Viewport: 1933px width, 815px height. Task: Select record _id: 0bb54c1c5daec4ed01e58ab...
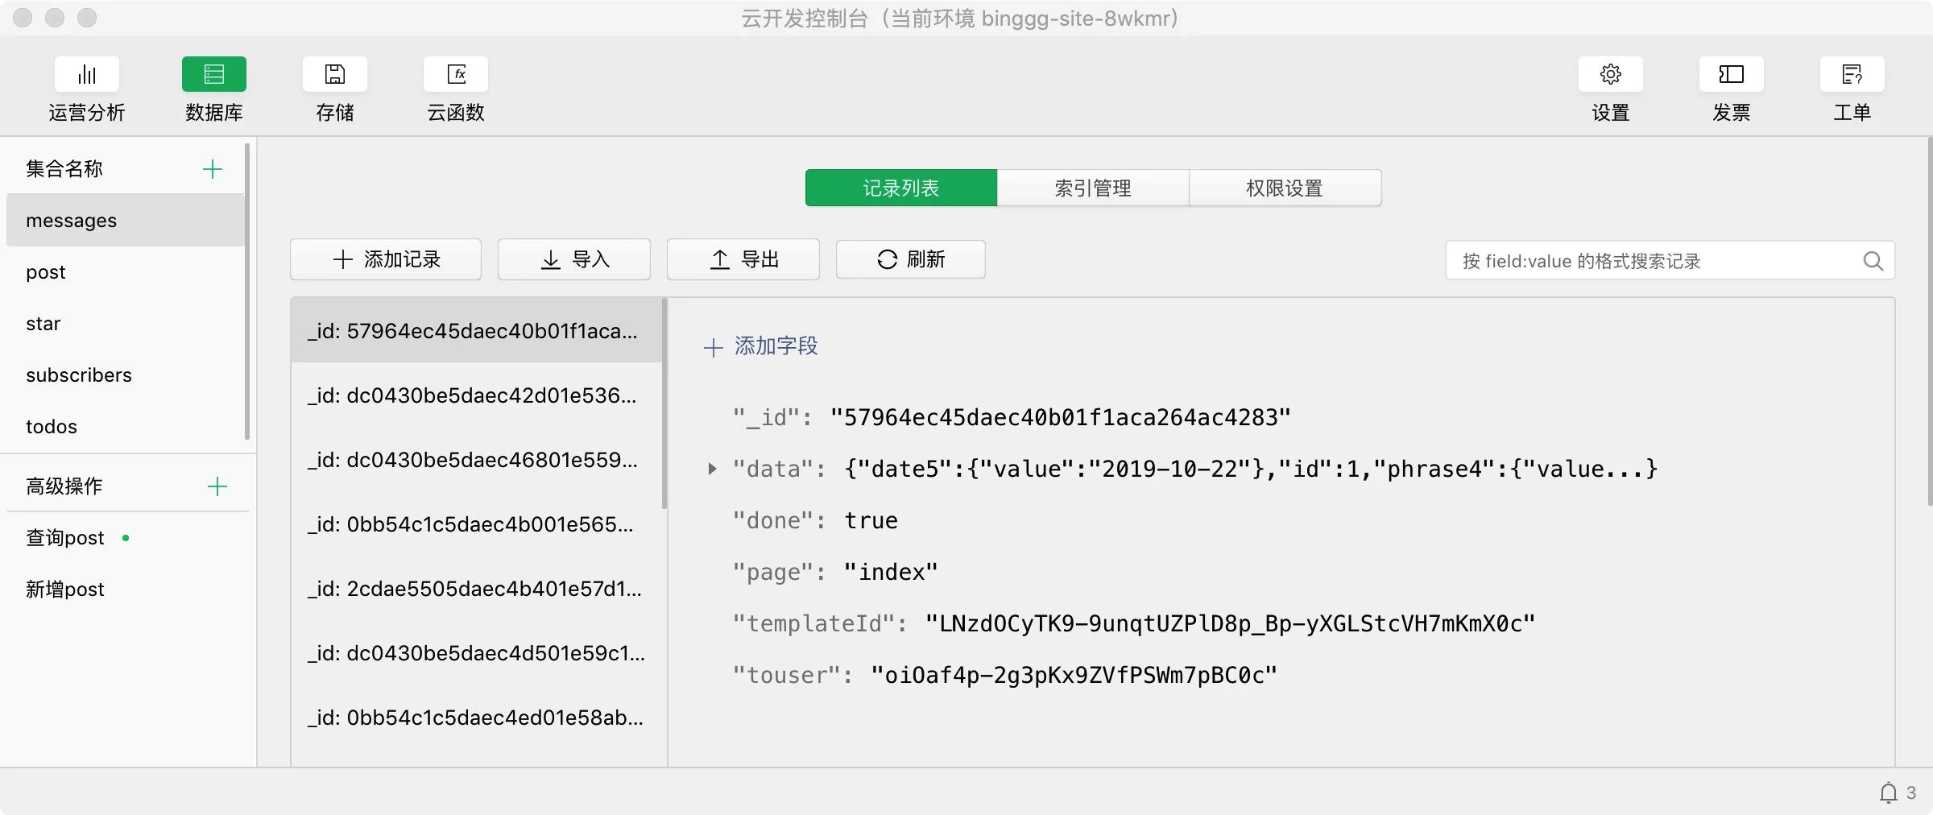point(476,717)
